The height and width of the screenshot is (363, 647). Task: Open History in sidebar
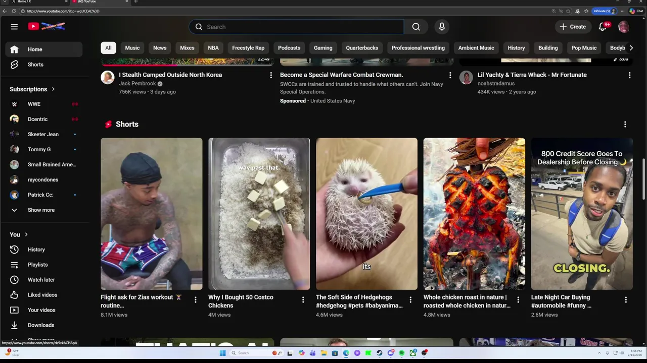click(43, 250)
